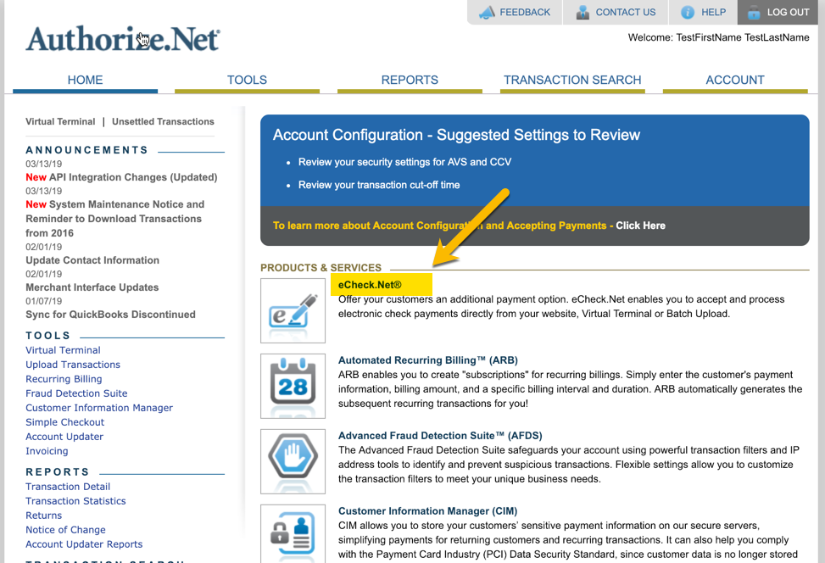The width and height of the screenshot is (825, 563).
Task: Click HELP in the top bar
Action: click(713, 12)
